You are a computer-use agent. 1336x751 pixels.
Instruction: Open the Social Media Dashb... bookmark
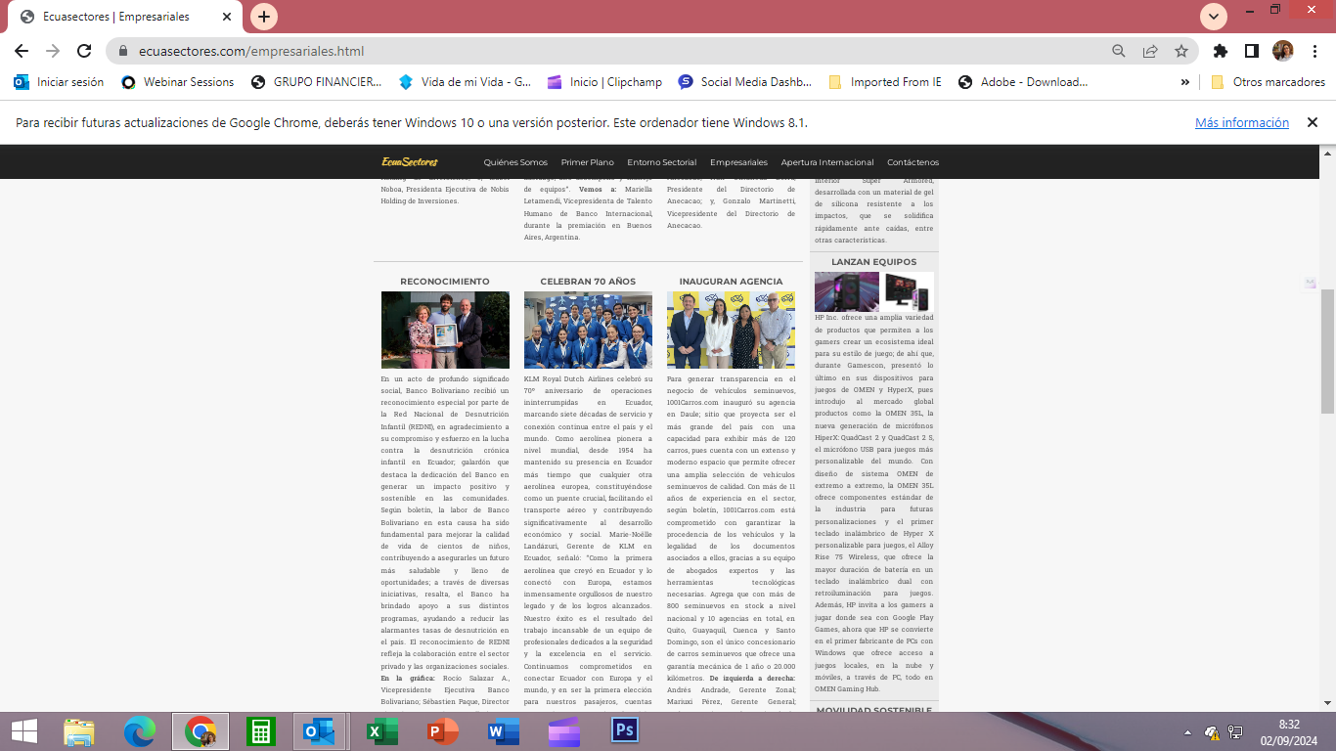[x=744, y=82]
